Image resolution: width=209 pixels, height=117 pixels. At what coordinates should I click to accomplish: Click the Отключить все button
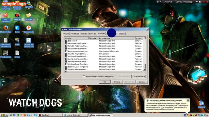tap(139, 76)
